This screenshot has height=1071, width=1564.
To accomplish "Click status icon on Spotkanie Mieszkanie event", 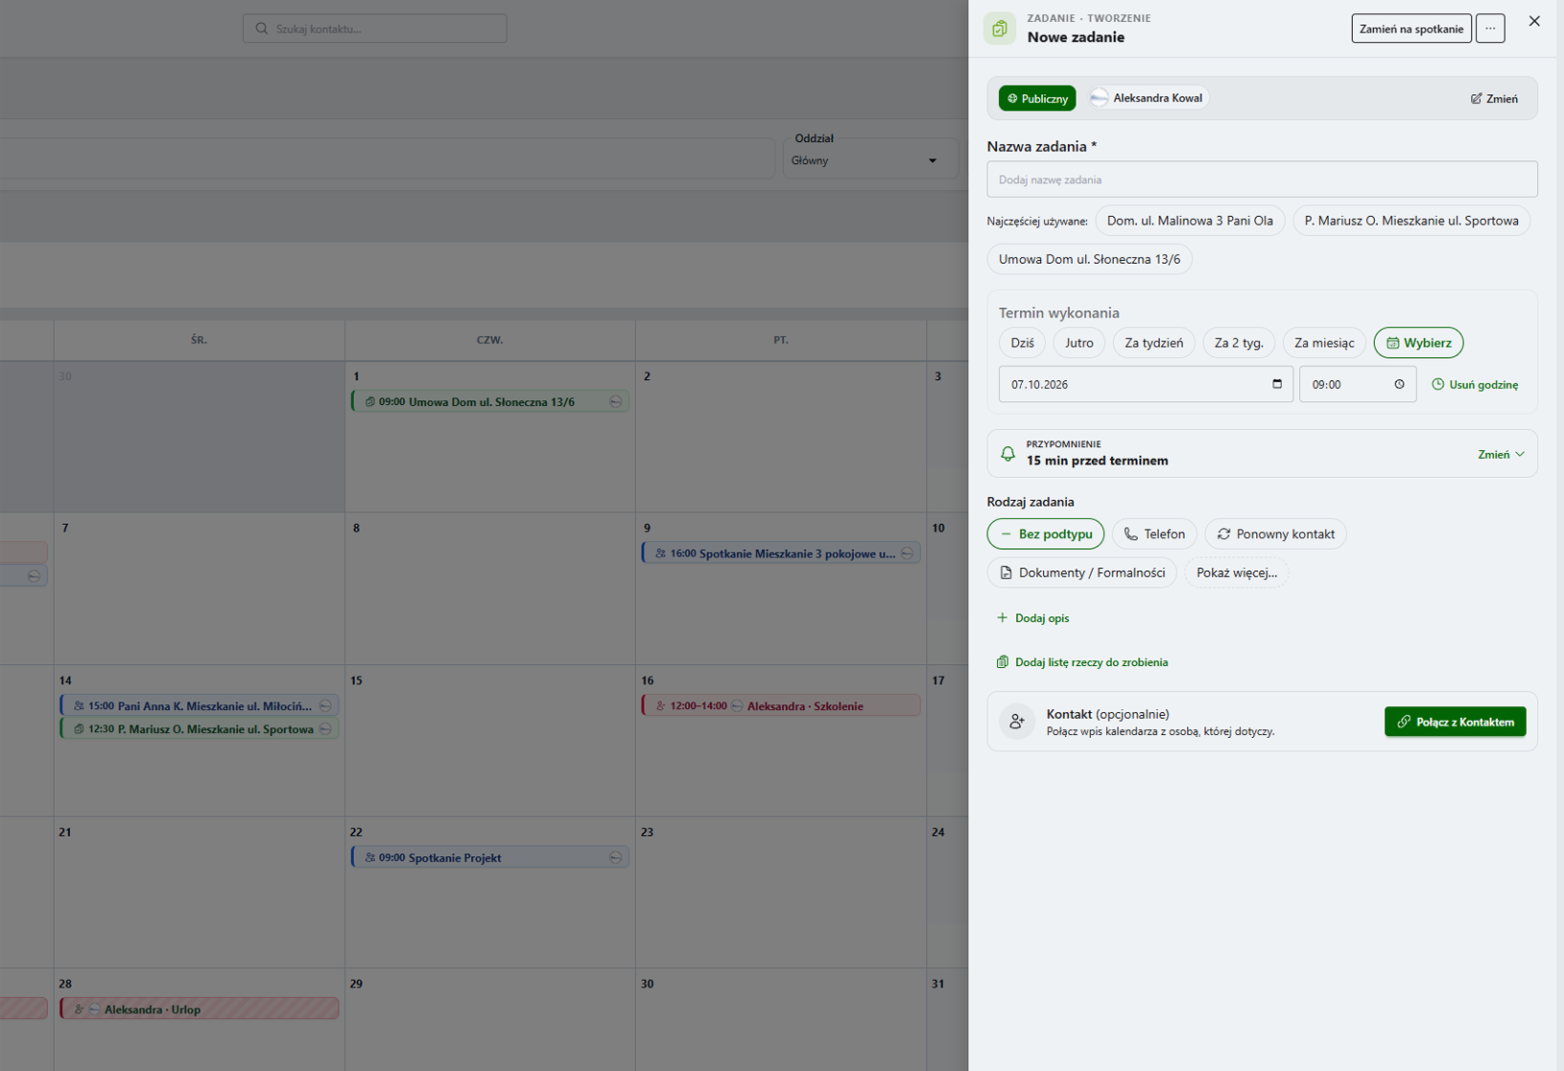I will 907,554.
